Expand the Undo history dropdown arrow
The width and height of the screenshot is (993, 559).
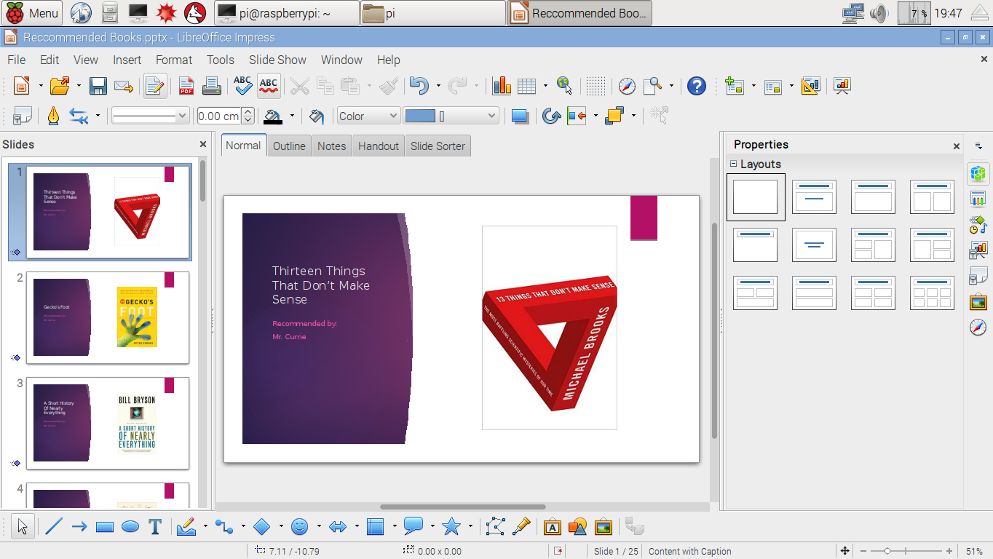coord(438,86)
